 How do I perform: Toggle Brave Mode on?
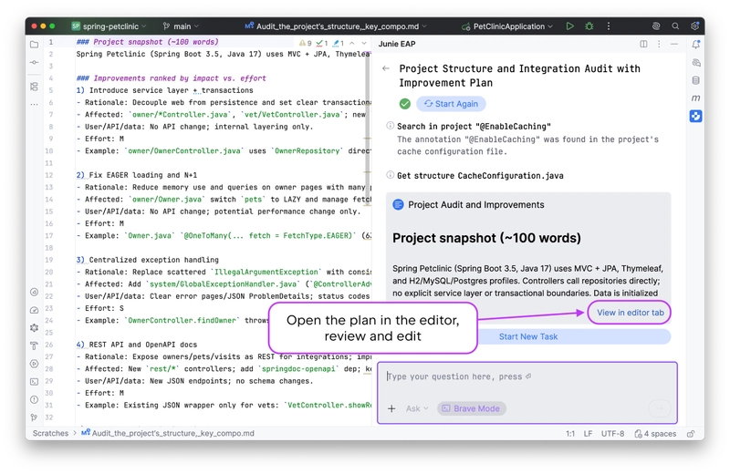click(x=471, y=408)
